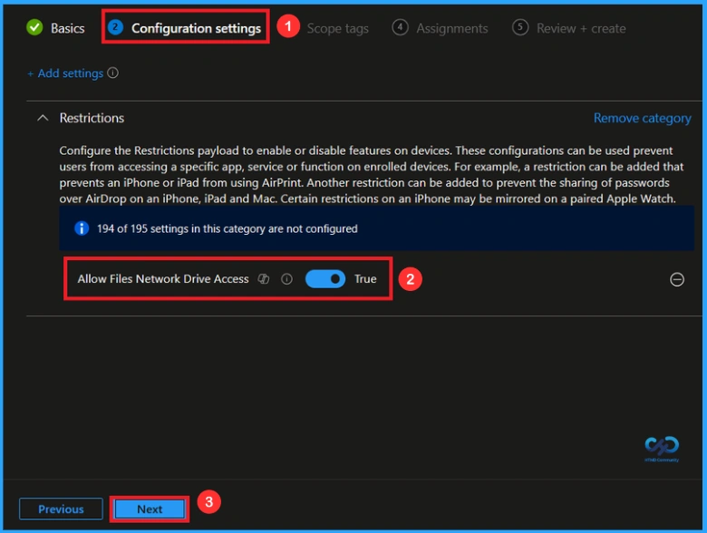Click the blue info icon in settings banner

82,228
